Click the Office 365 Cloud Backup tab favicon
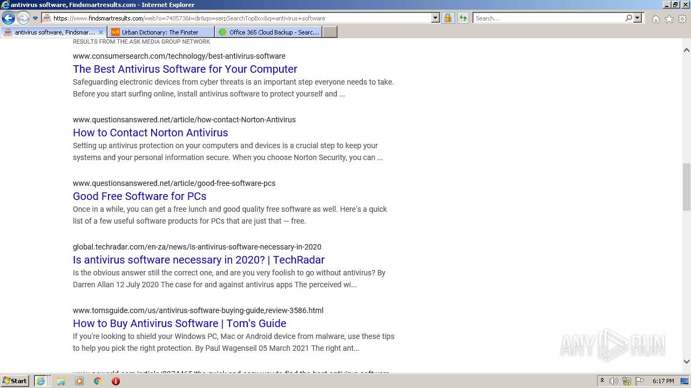 pyautogui.click(x=222, y=32)
